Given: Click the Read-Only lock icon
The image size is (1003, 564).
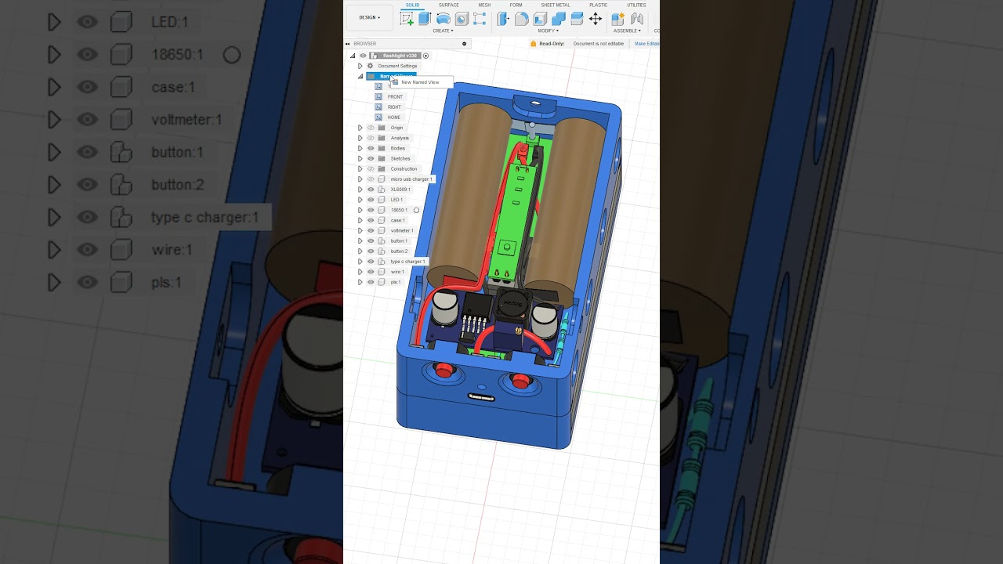Looking at the screenshot, I should tap(534, 44).
